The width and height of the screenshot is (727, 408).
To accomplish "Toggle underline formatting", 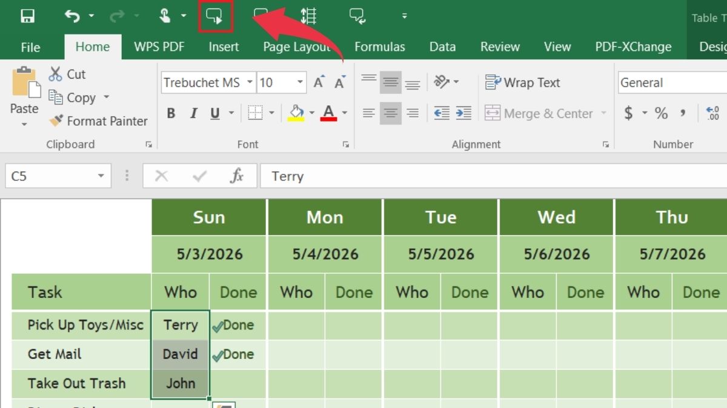I will click(x=215, y=113).
